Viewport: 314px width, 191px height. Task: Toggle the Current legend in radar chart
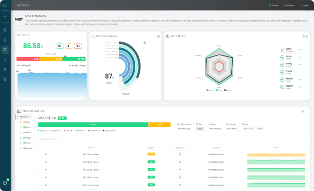point(228,90)
